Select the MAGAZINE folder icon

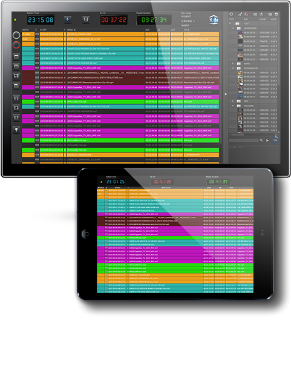point(239,105)
